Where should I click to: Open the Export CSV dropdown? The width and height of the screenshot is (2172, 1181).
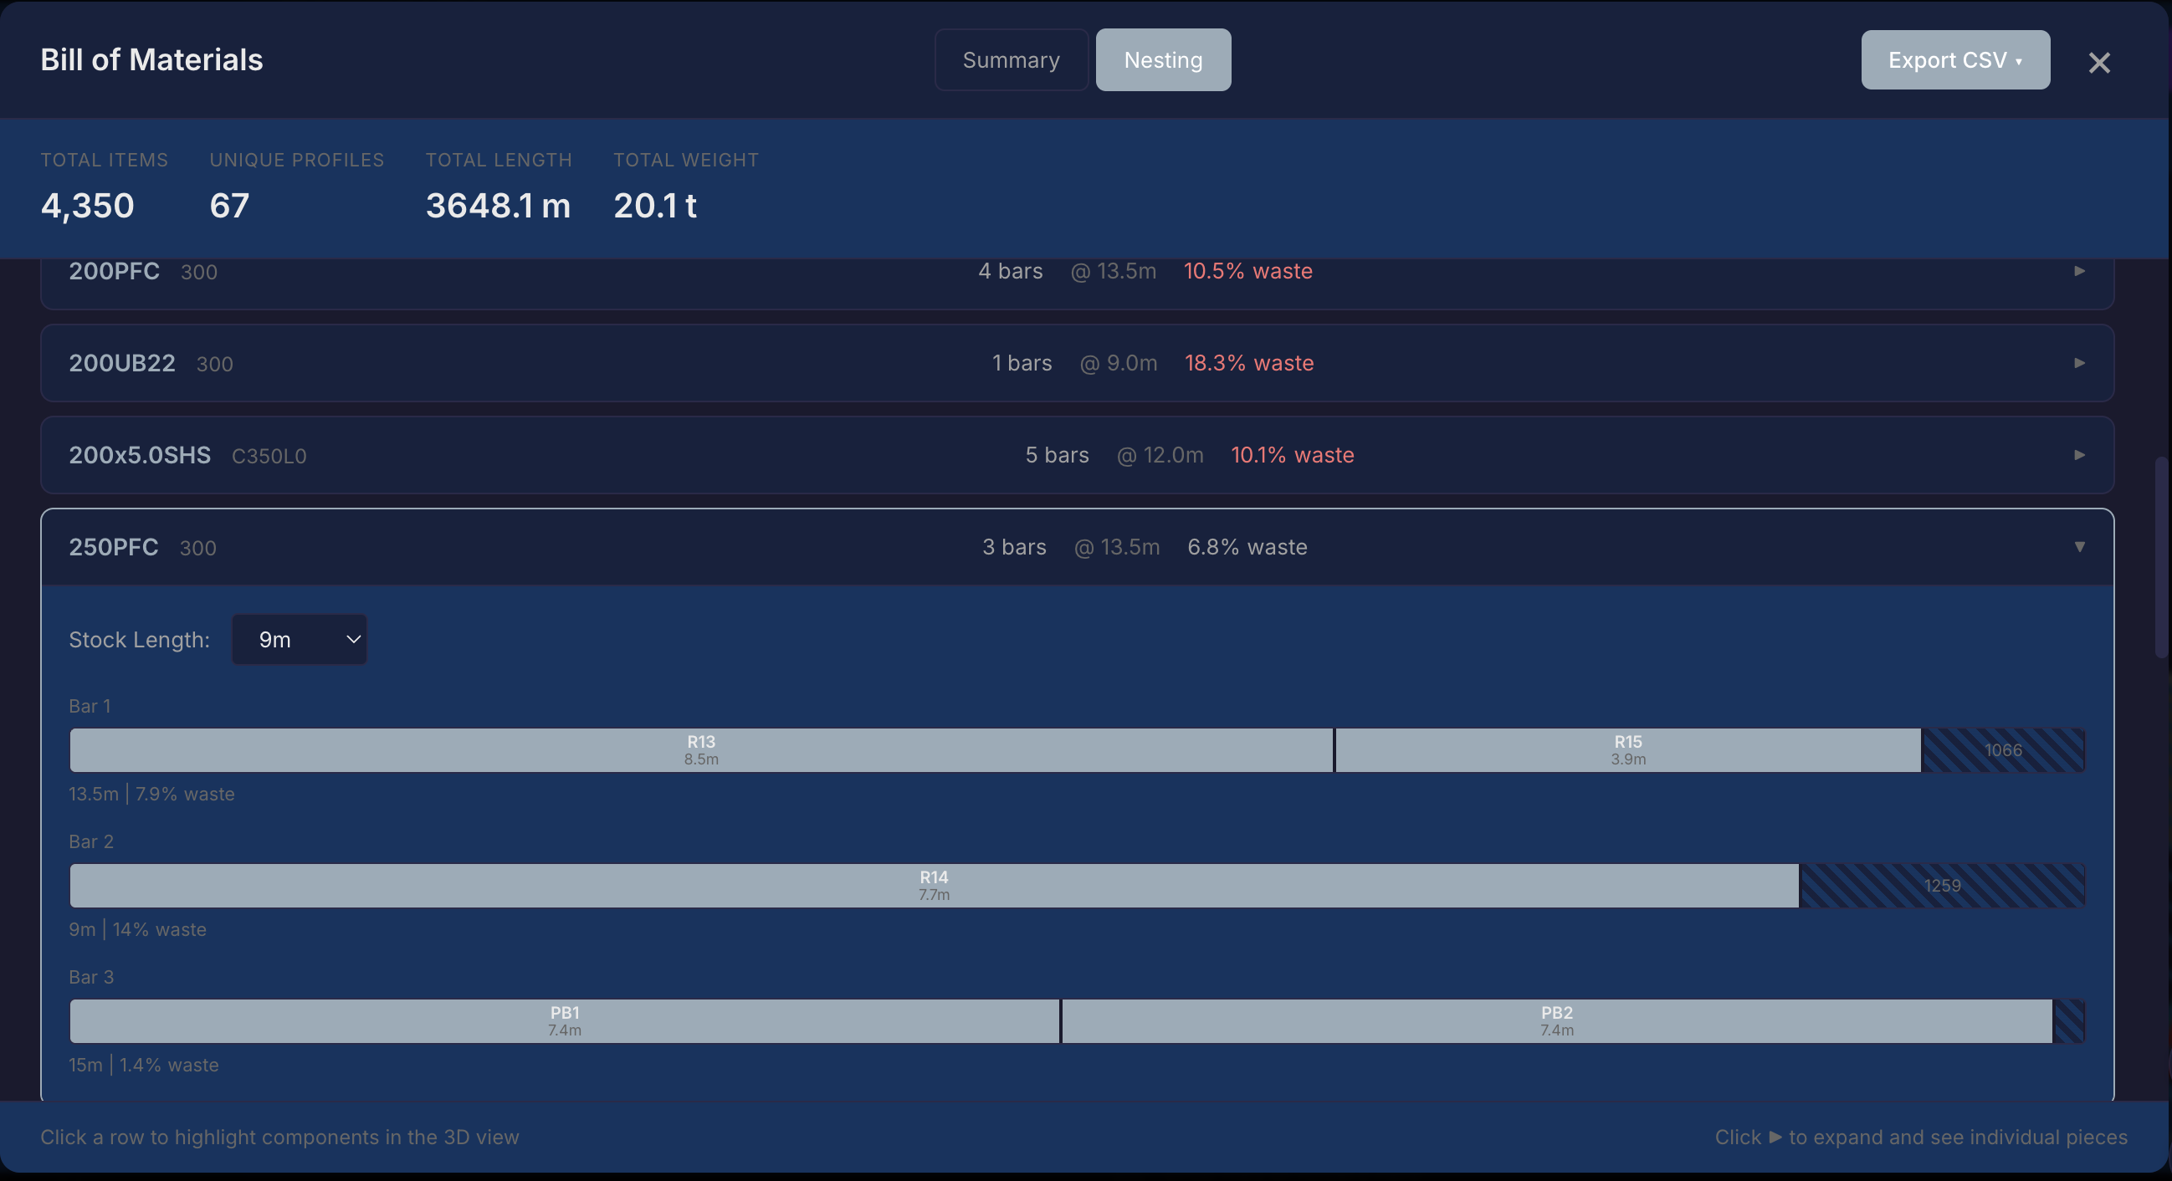pos(1954,60)
